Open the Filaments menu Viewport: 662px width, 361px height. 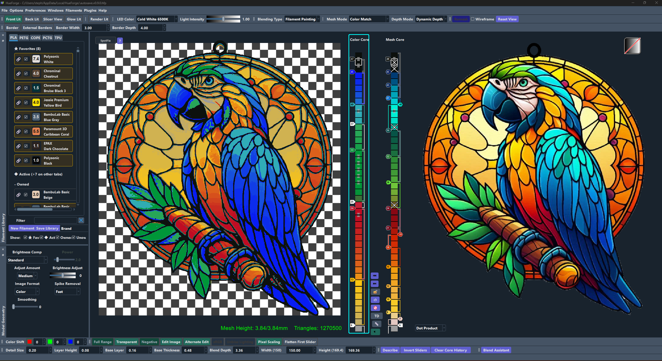[74, 10]
